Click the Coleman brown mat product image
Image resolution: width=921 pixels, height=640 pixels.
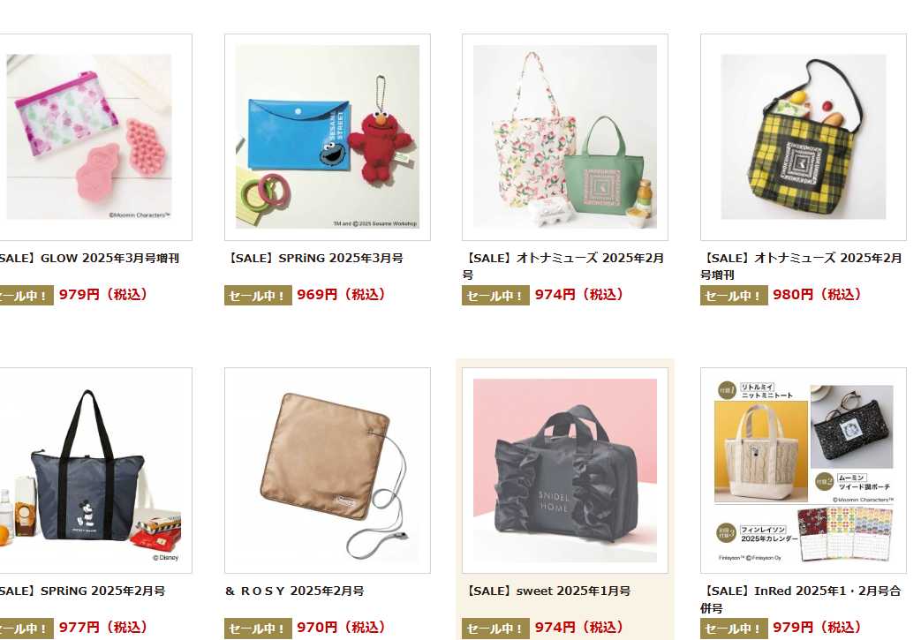pos(328,471)
